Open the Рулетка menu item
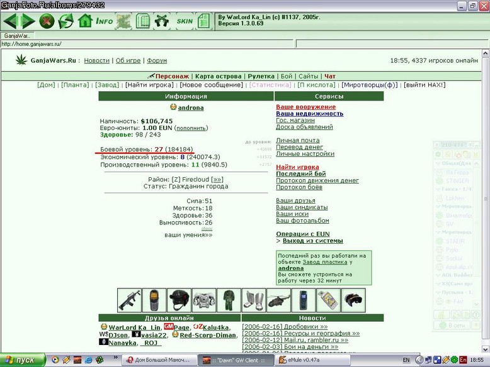 point(261,76)
